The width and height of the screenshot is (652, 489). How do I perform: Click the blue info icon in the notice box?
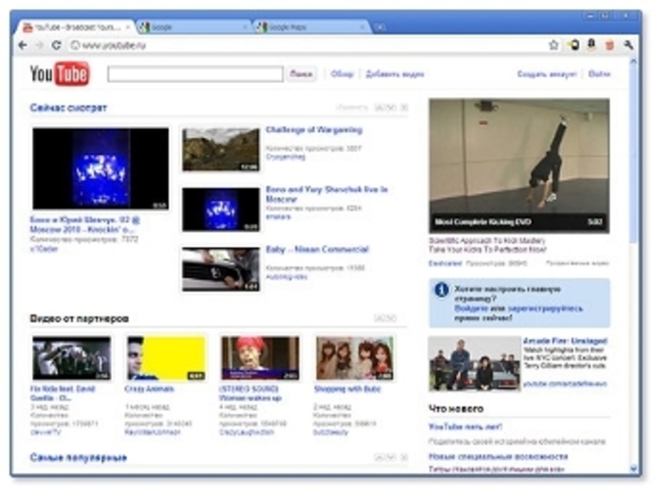click(x=441, y=290)
